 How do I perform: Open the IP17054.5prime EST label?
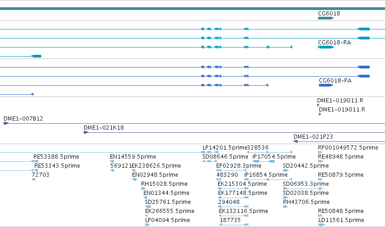[274, 157]
